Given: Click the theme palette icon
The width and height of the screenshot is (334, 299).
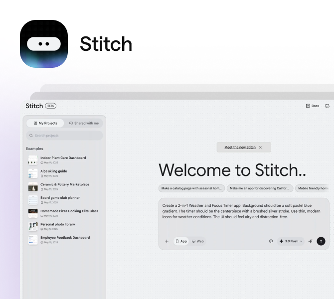Looking at the screenshot, I should tap(271, 241).
